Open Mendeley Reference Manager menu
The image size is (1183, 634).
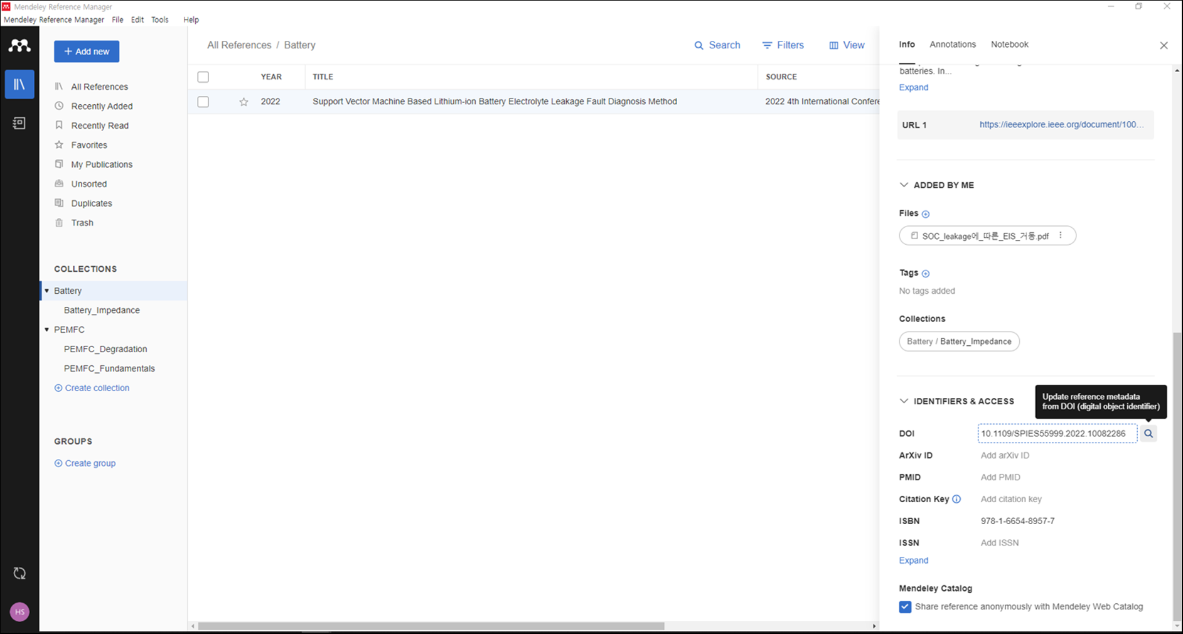(x=54, y=19)
